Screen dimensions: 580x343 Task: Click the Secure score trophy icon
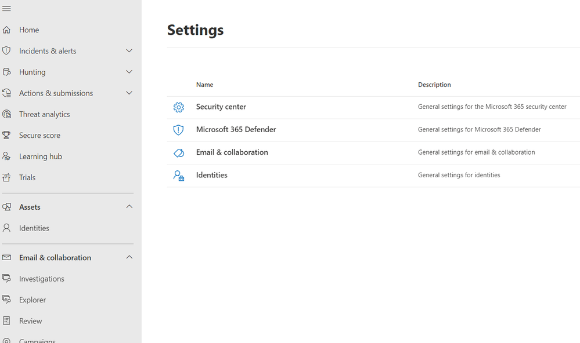tap(7, 136)
